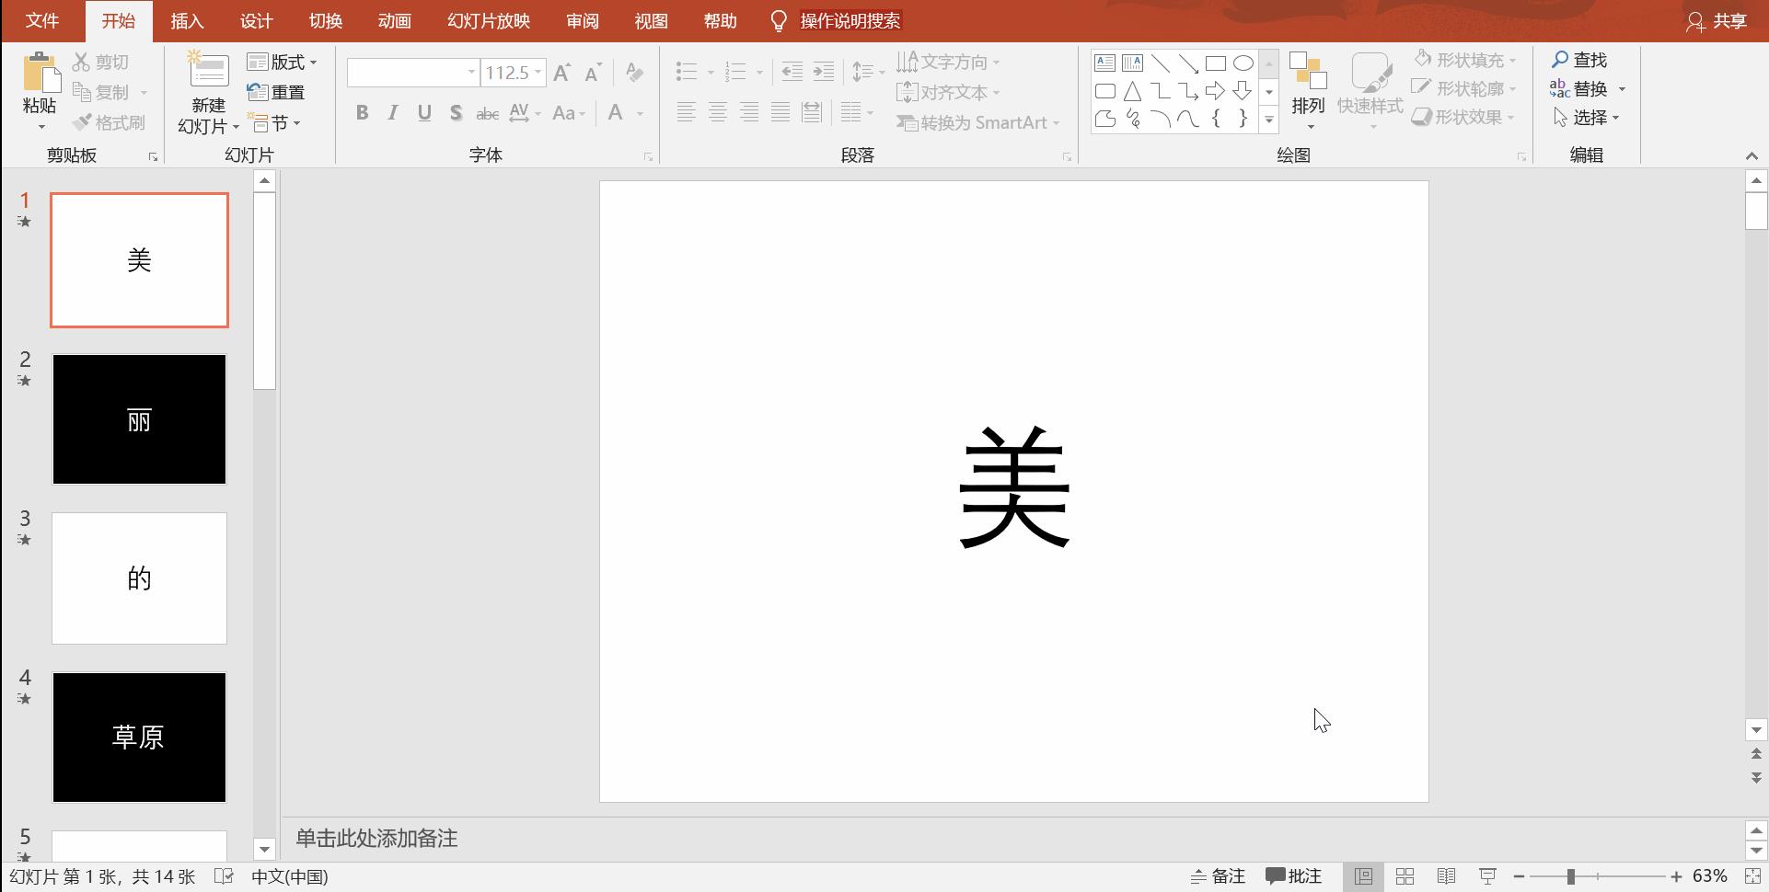
Task: Toggle bold formatting
Action: click(361, 112)
